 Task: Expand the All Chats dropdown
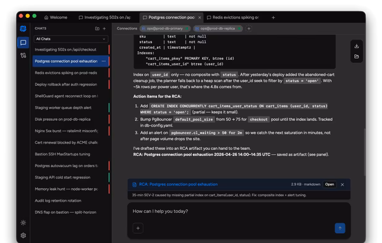point(71,39)
